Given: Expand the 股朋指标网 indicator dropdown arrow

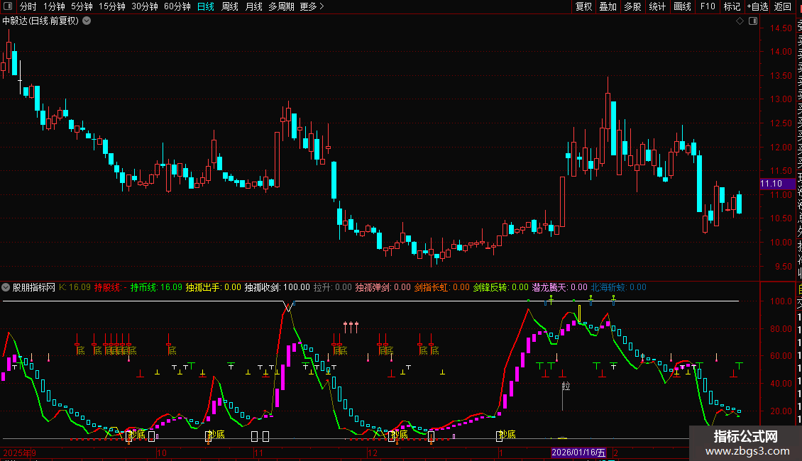Looking at the screenshot, I should tap(6, 287).
